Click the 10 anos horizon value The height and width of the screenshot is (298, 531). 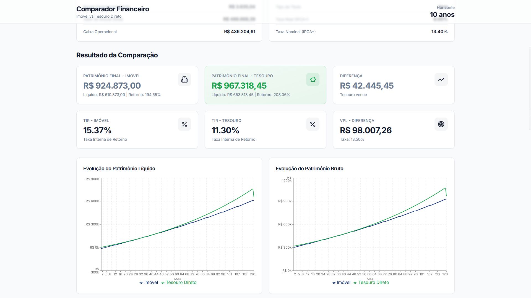click(442, 15)
